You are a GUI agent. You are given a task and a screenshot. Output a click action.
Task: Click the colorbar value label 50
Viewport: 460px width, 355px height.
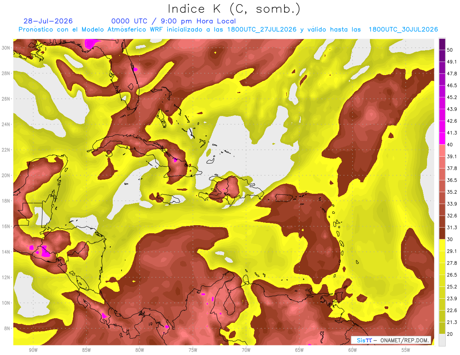[x=450, y=50]
